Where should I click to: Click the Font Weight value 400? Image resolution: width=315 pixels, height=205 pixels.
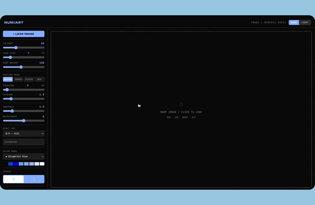point(42,63)
